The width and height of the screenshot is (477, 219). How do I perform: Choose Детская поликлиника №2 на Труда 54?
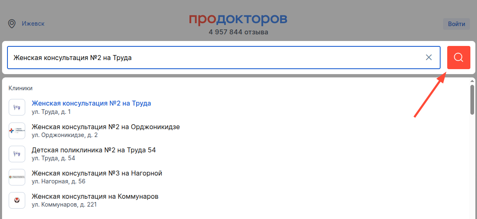[x=93, y=150]
